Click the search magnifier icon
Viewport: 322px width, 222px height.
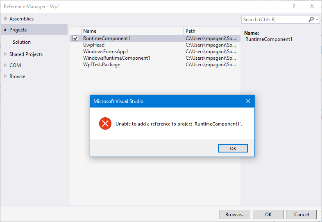tap(311, 20)
